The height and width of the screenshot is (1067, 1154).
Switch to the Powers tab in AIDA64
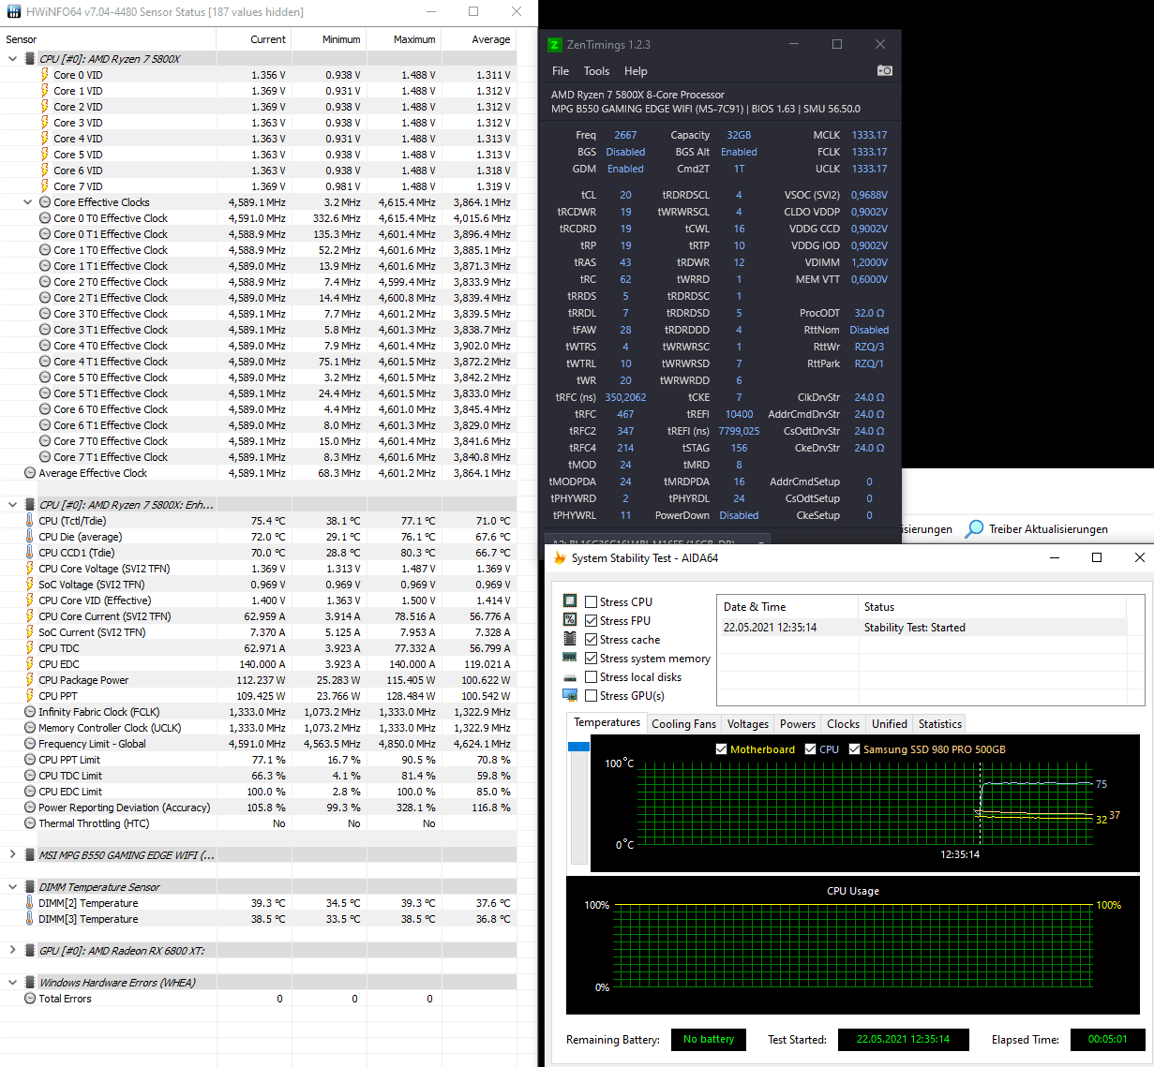pyautogui.click(x=798, y=724)
